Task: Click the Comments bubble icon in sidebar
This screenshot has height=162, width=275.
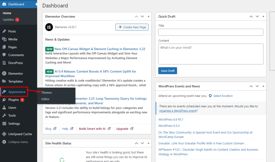Action: click(x=4, y=55)
